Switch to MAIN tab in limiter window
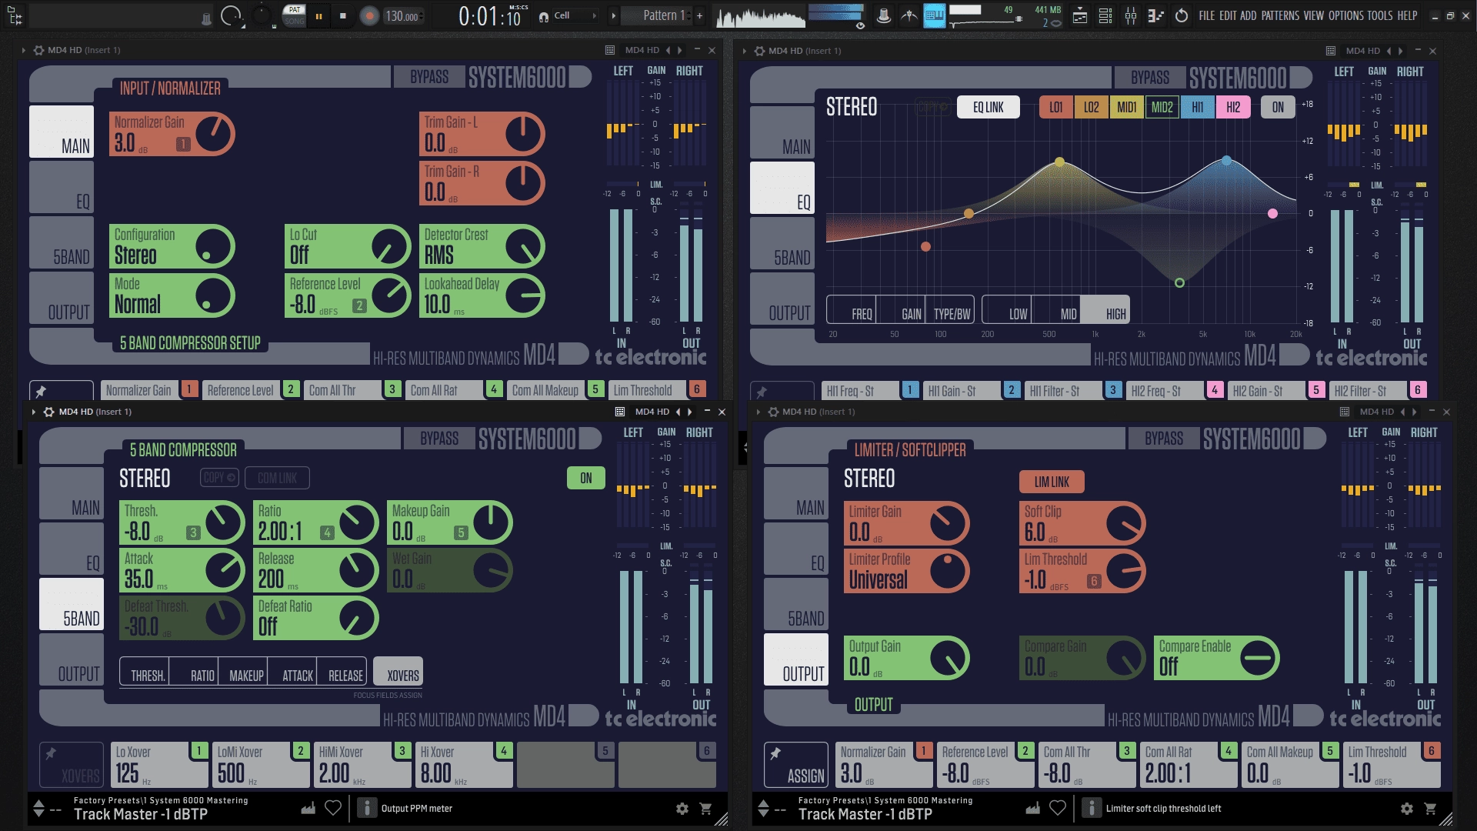The image size is (1477, 831). [x=796, y=493]
